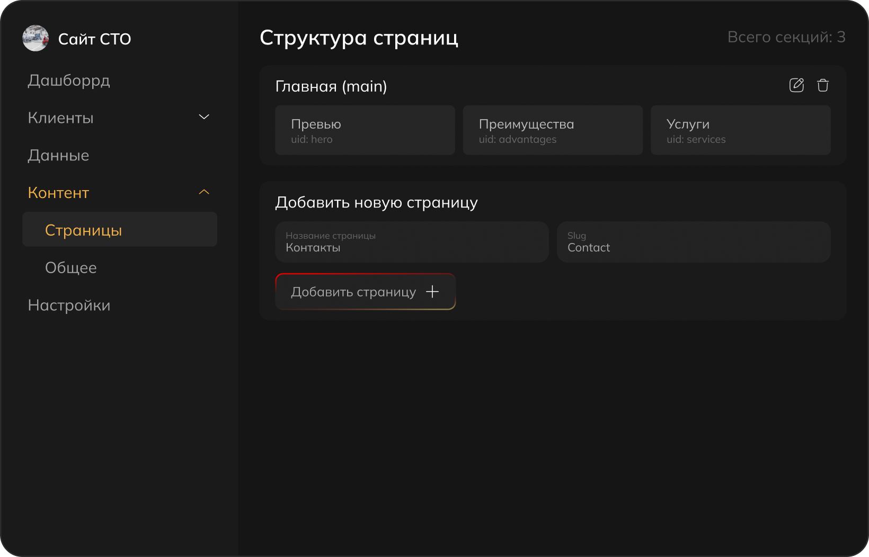Click the Преимущества section card
Viewport: 869px width, 557px height.
[x=552, y=130]
